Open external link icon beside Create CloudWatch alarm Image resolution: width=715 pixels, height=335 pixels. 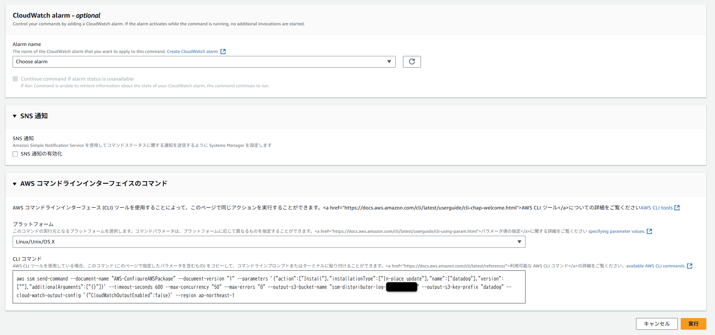pyautogui.click(x=223, y=52)
